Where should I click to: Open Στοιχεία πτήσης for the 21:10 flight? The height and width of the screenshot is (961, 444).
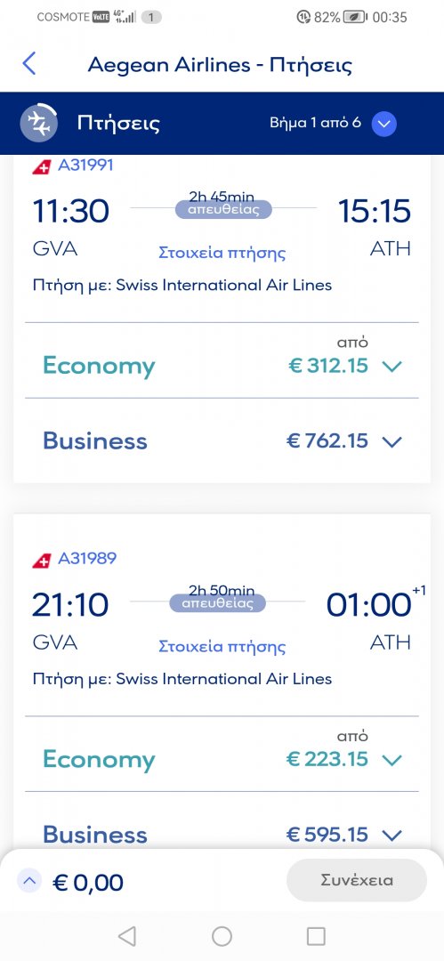point(222,646)
